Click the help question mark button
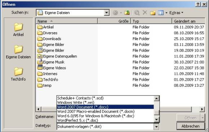 (x=198, y=4)
